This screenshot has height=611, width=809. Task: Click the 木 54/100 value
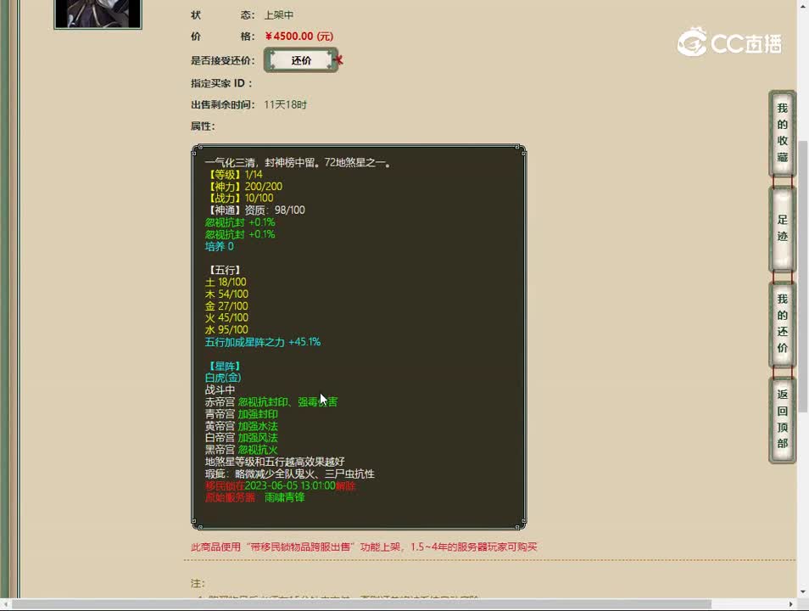pyautogui.click(x=226, y=294)
